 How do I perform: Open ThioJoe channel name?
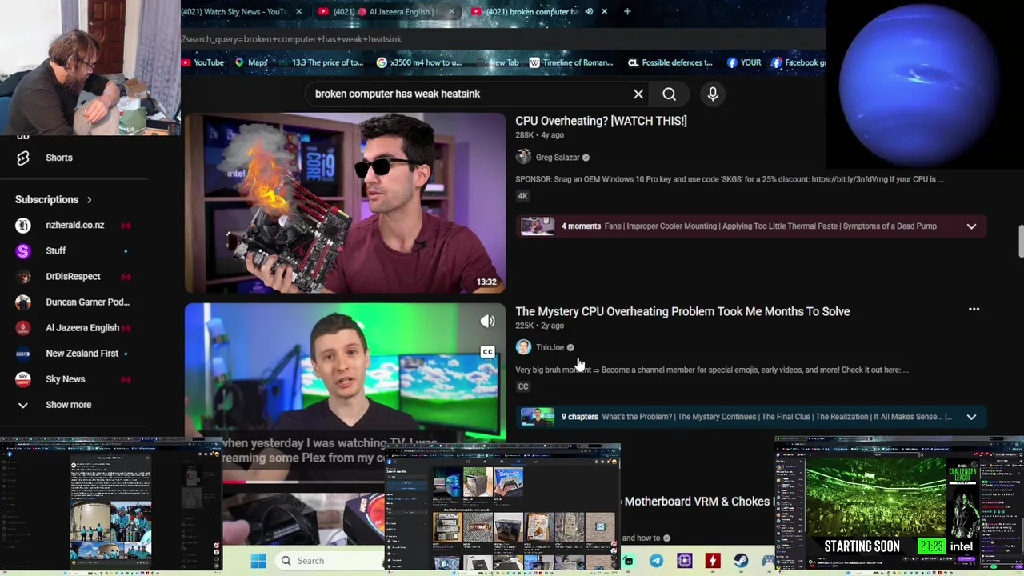(x=550, y=347)
